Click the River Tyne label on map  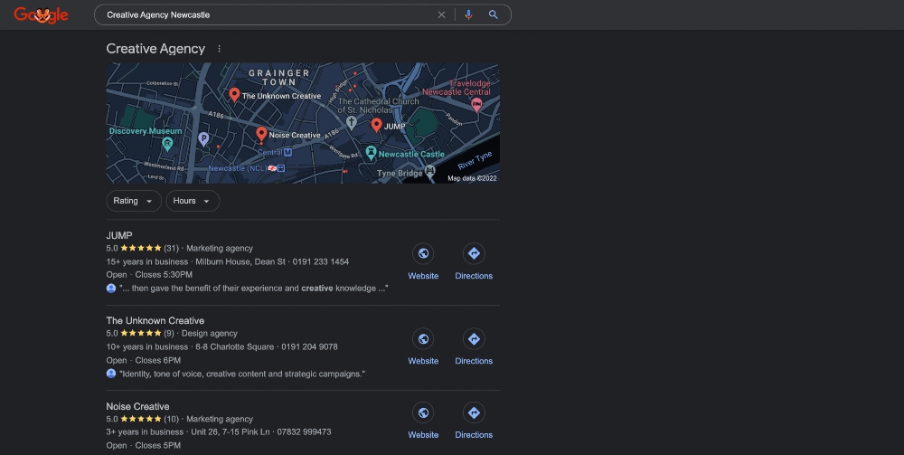tap(476, 160)
